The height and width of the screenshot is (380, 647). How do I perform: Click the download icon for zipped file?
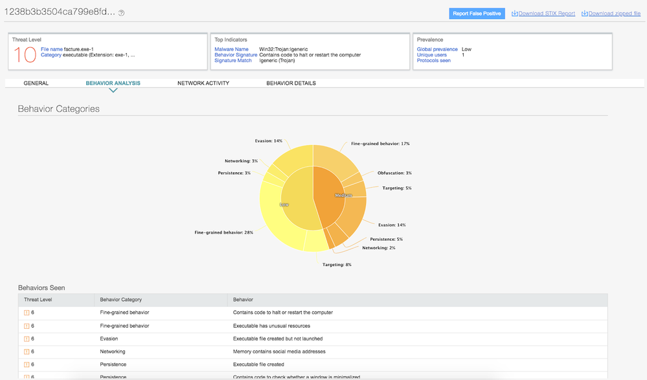585,14
